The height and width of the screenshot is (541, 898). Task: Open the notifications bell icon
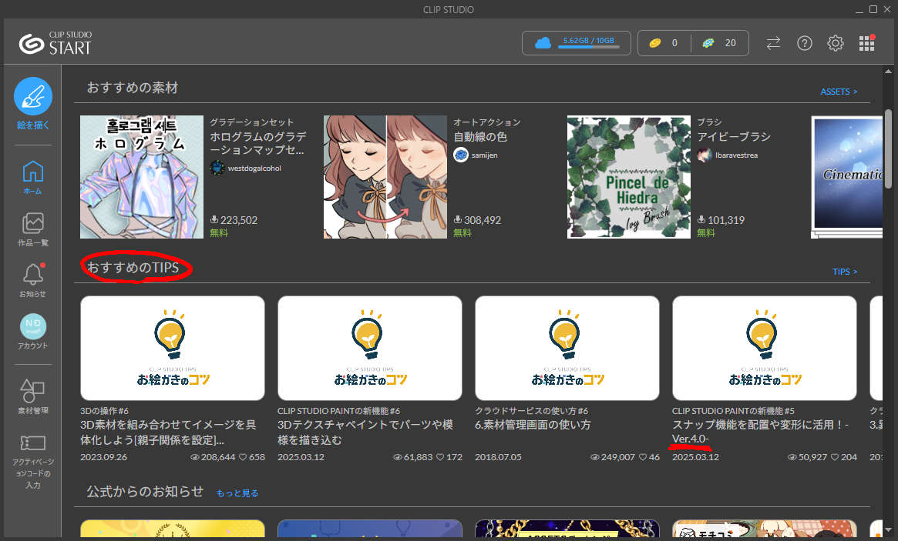[x=33, y=275]
